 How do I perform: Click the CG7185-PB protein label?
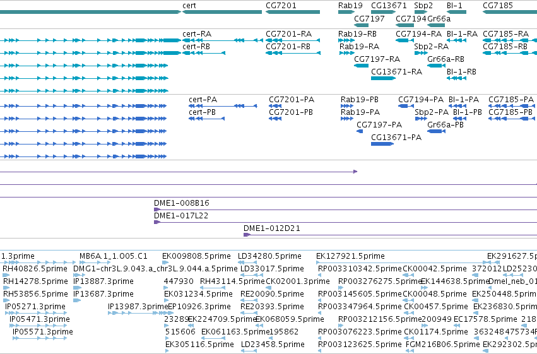(510, 112)
